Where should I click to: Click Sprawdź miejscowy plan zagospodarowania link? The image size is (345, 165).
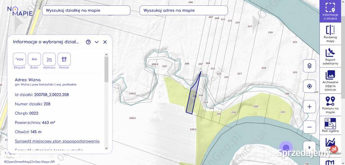[x=57, y=141]
